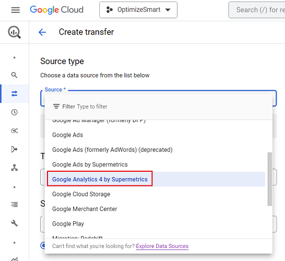
Task: Open the OptimizeSmart project selector
Action: [x=138, y=10]
